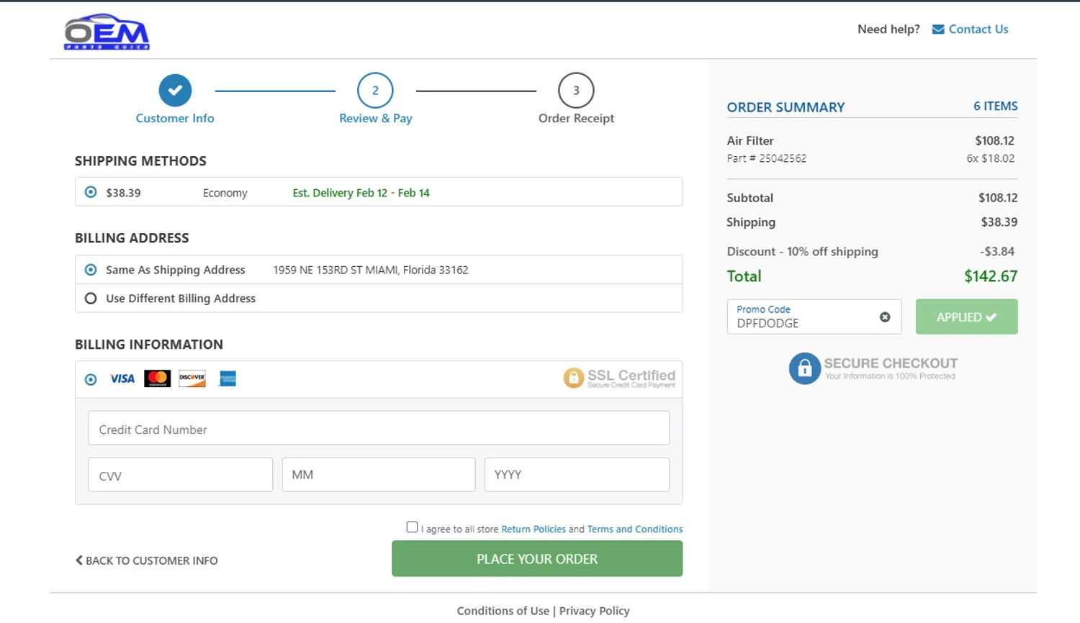Go to the Review & Pay step

376,118
